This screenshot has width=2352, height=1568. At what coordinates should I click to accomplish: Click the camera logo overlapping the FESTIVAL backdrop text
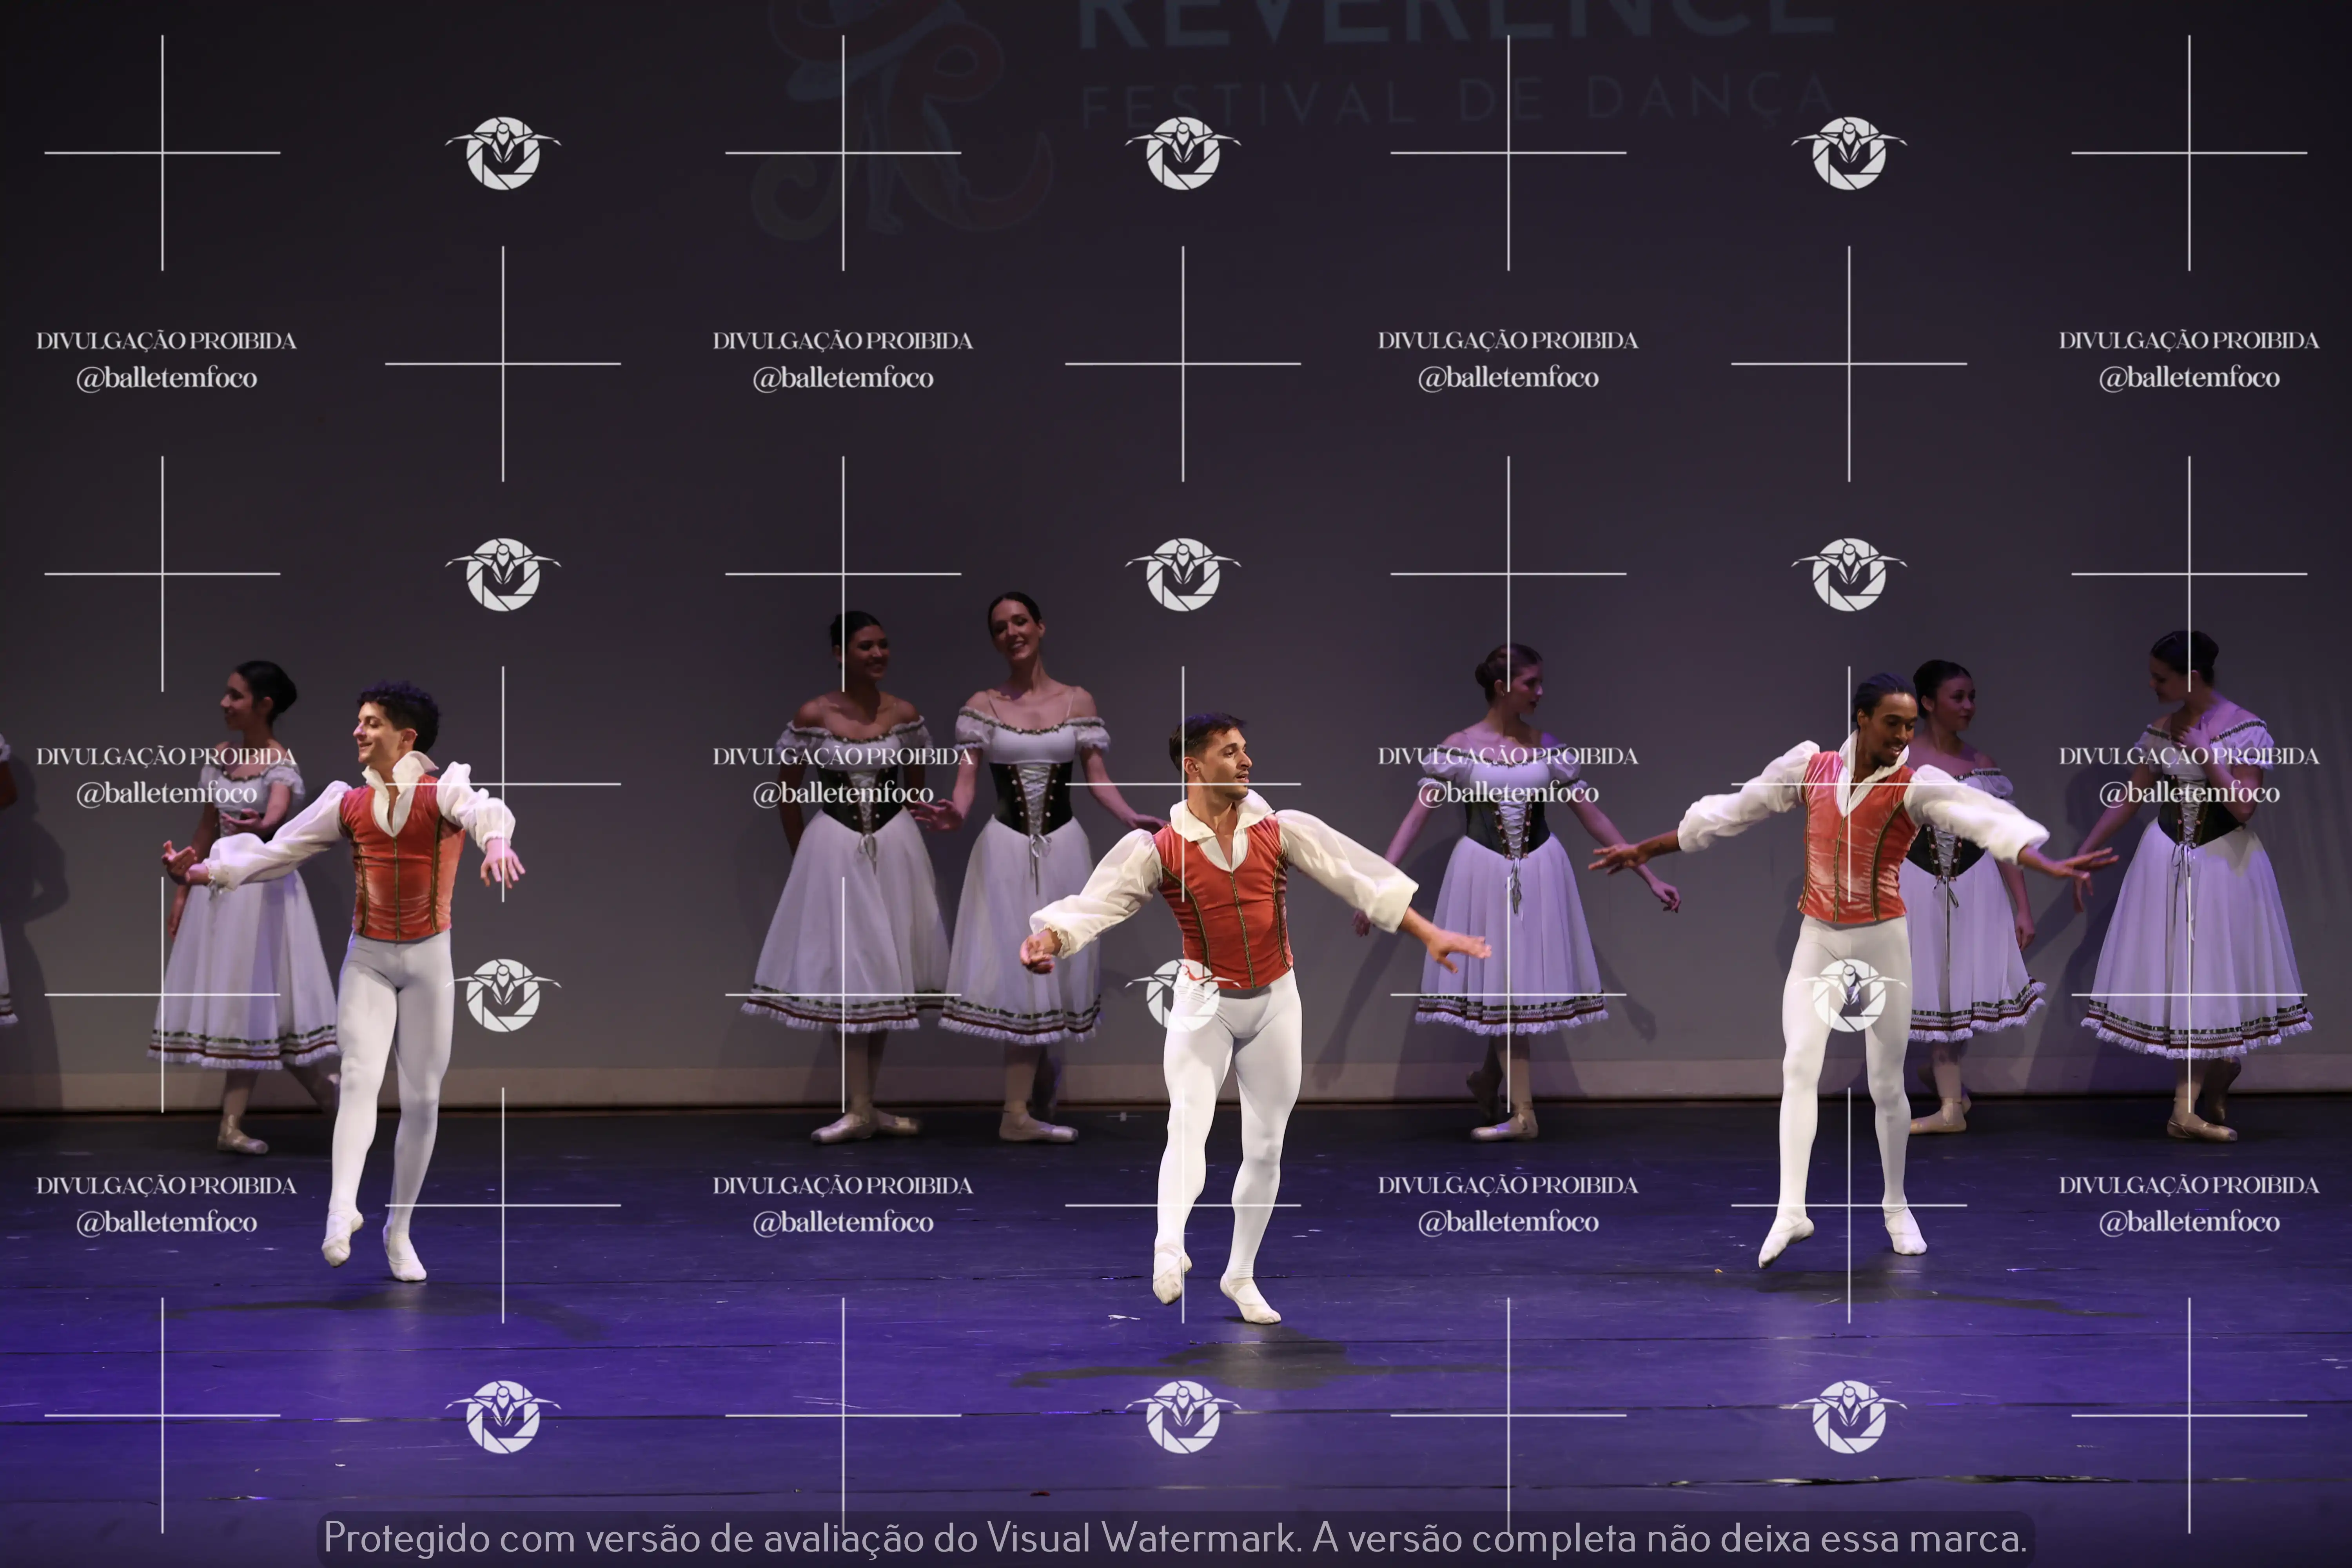(x=1183, y=153)
